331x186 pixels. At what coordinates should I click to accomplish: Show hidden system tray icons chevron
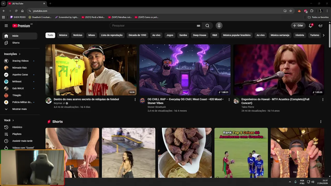pyautogui.click(x=290, y=182)
